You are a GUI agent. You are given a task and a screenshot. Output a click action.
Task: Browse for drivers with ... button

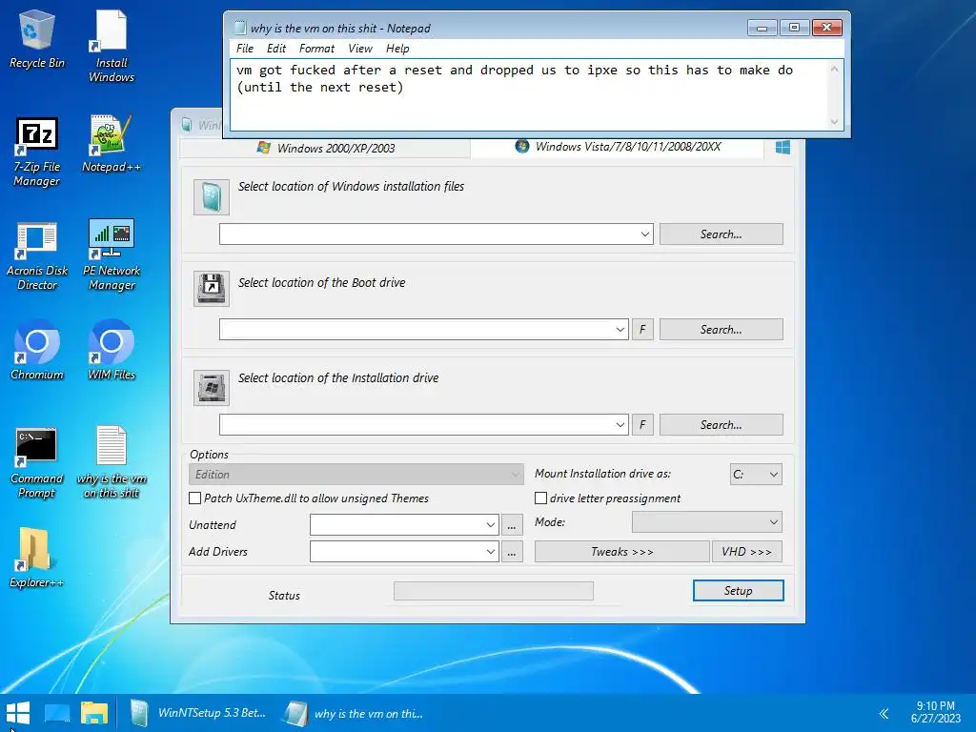[x=511, y=552]
